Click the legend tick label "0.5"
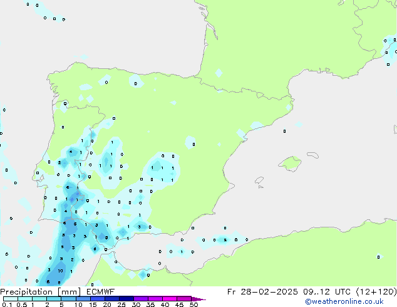This screenshot has height=307, width=397. point(22,304)
